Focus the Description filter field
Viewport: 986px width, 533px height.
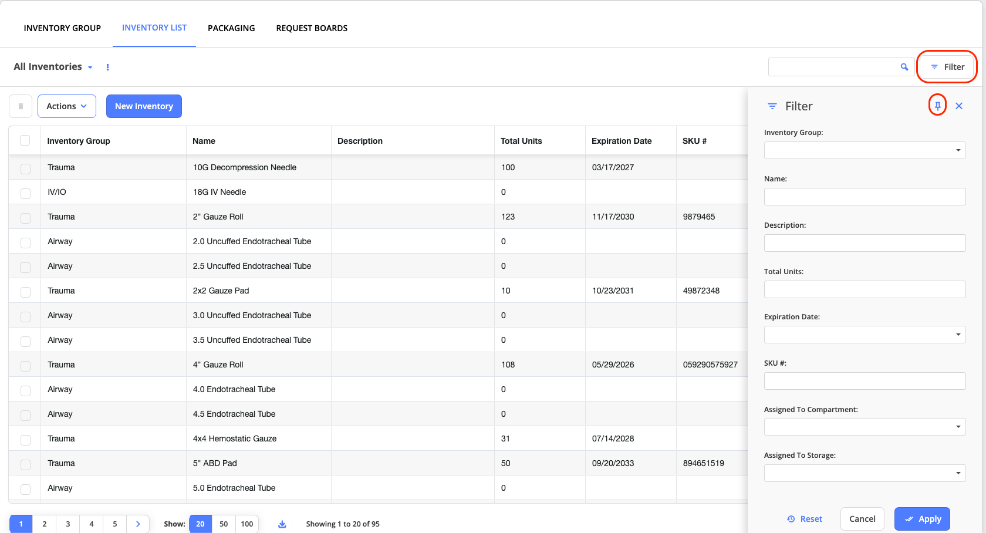[865, 243]
